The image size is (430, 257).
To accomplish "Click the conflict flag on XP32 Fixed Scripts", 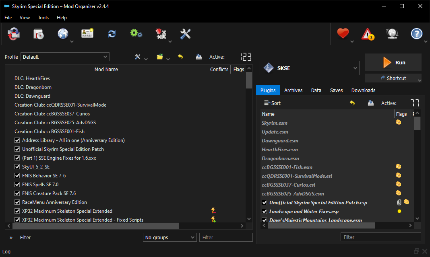I will point(213,220).
